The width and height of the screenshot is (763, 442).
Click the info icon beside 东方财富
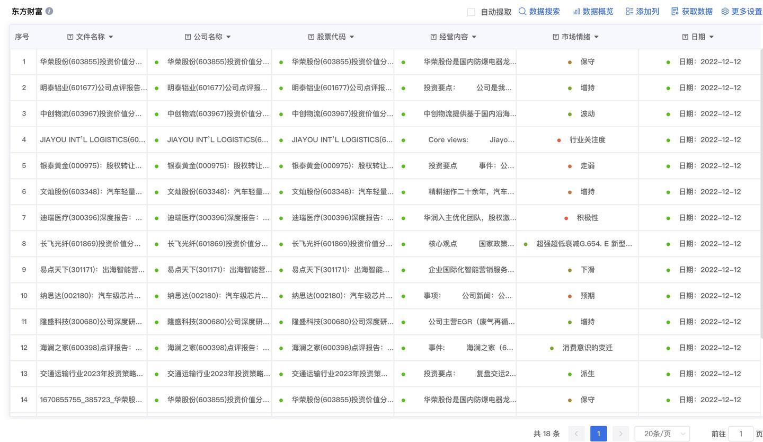point(49,11)
